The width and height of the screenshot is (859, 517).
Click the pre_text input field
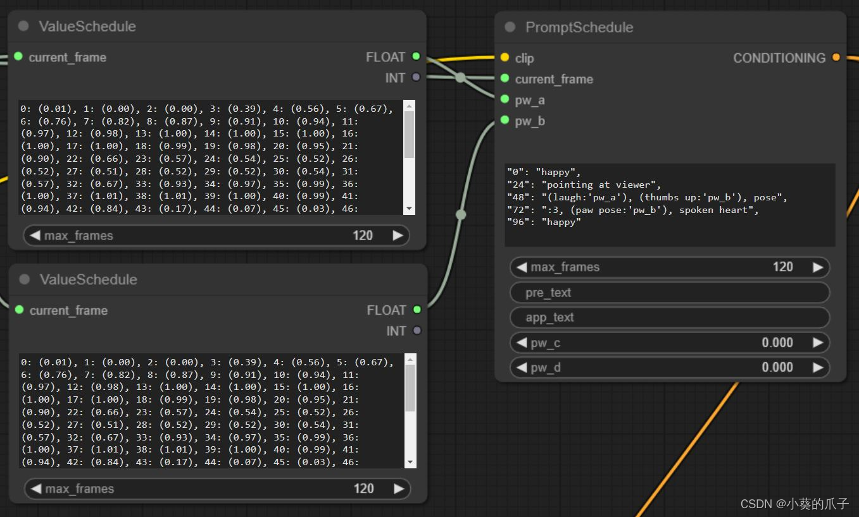(670, 293)
